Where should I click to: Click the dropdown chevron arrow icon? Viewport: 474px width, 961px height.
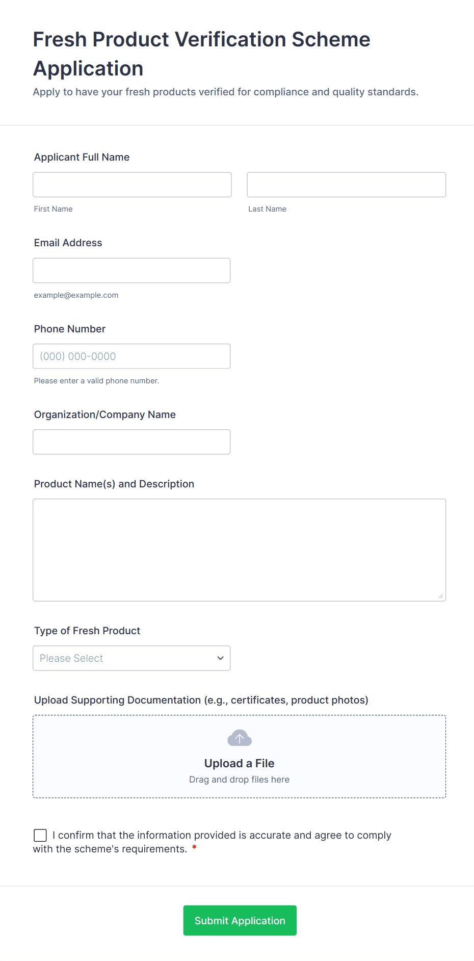pos(220,658)
